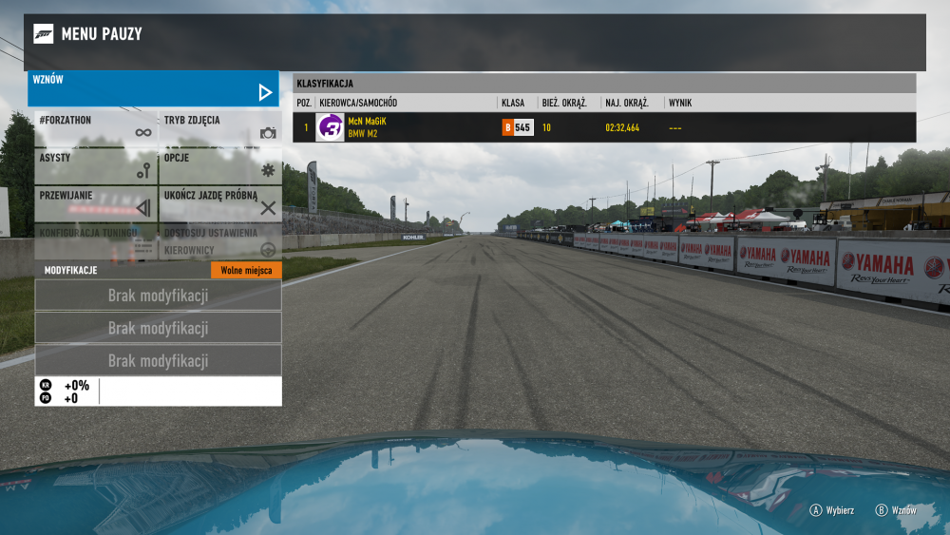Click the BMW M2 car name
Viewport: 950px width, 535px height.
click(362, 134)
